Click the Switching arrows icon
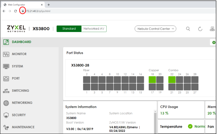 [x=6, y=91]
